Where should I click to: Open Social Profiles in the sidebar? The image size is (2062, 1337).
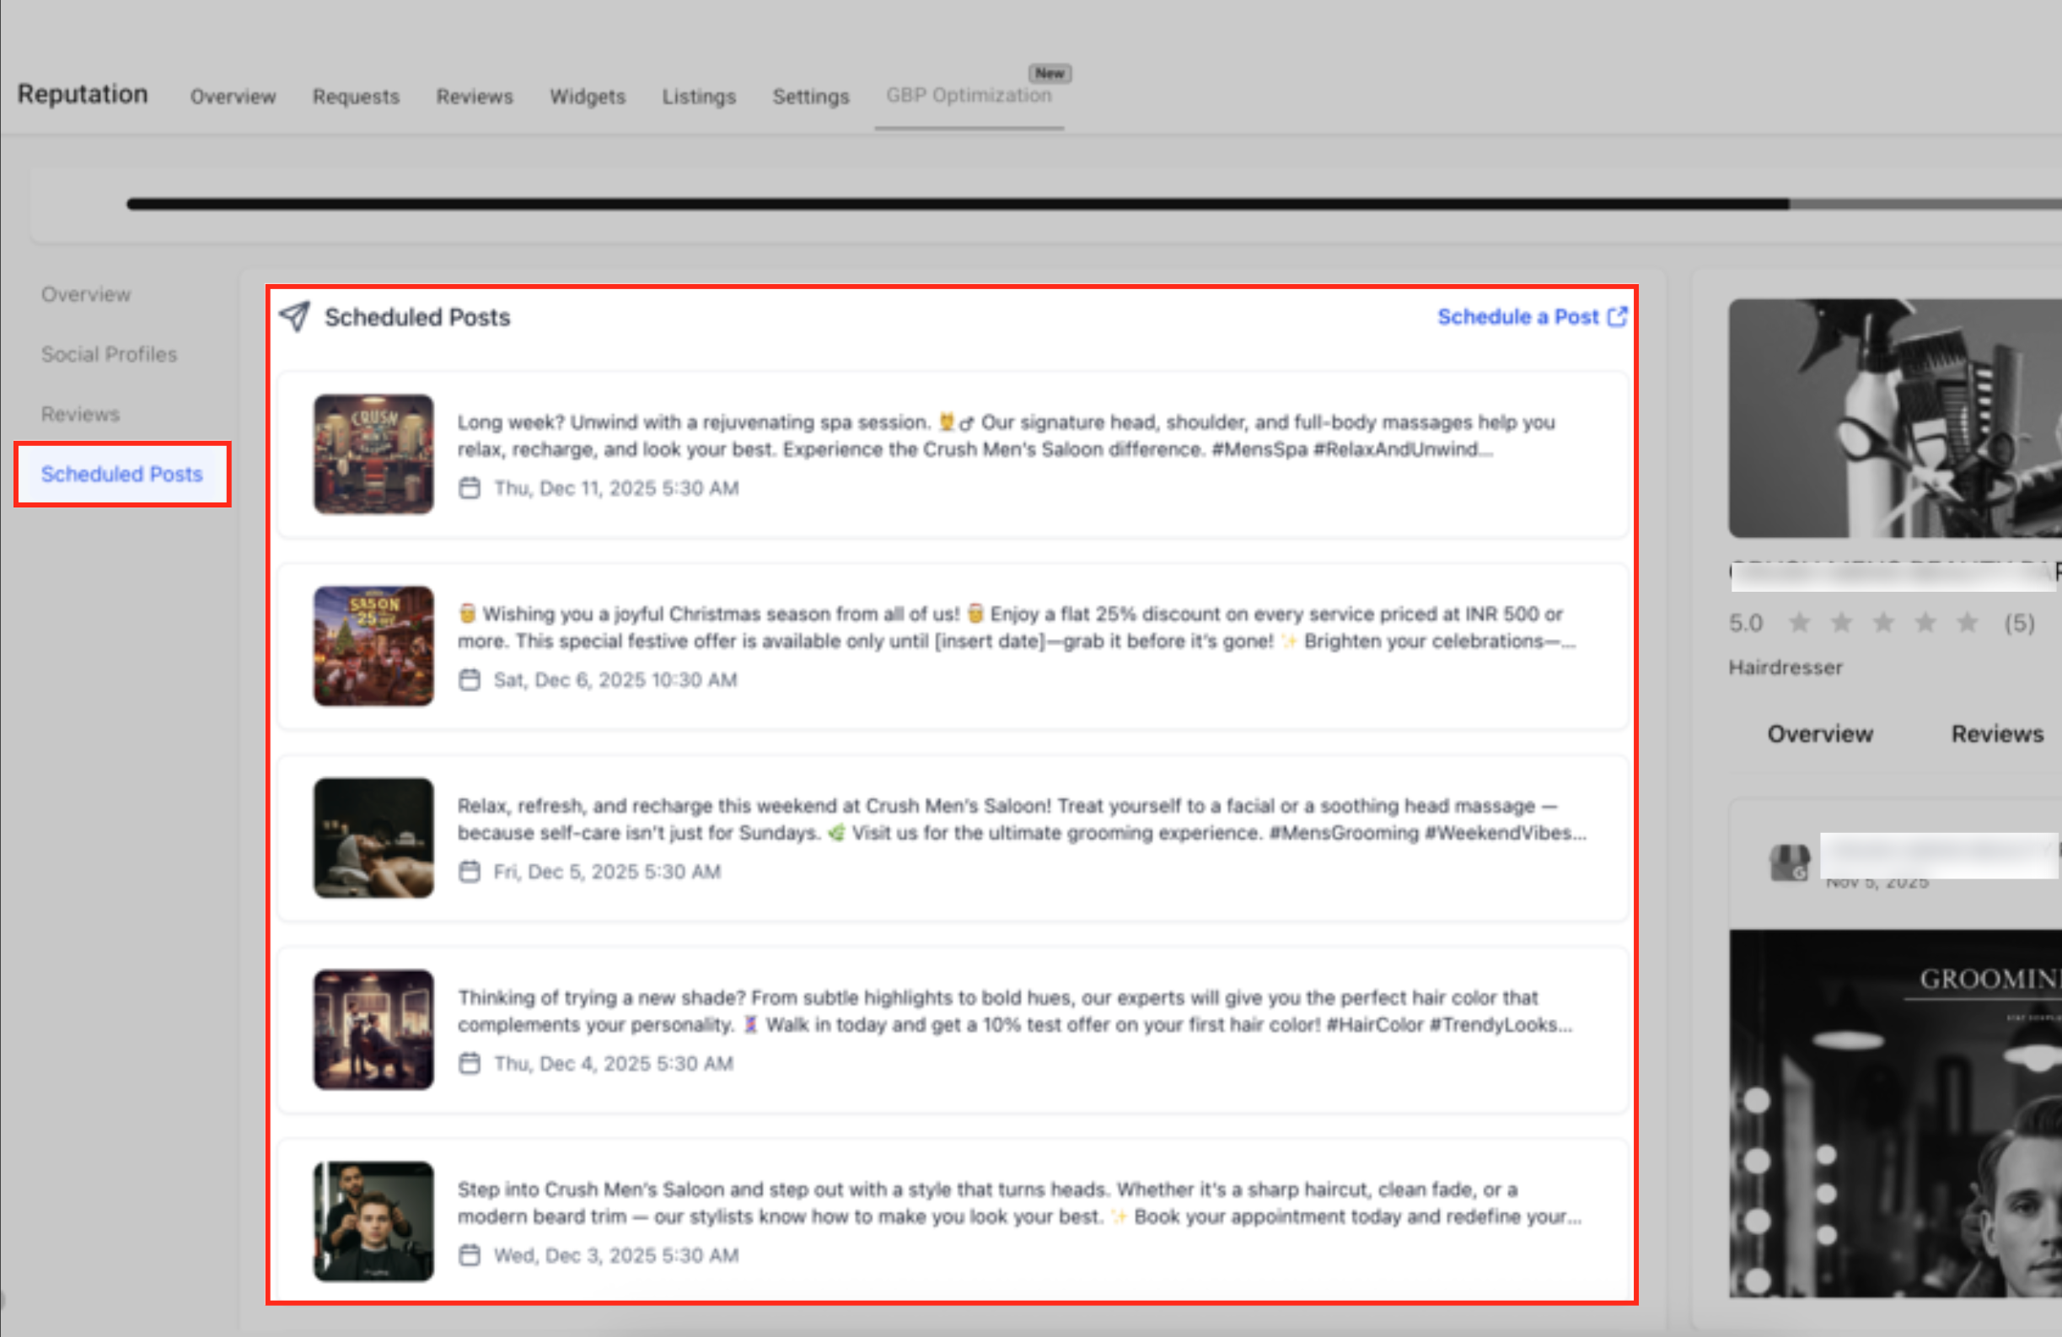click(109, 354)
